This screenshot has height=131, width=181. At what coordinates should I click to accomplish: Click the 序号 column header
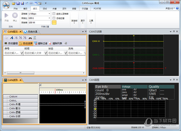click(13, 49)
